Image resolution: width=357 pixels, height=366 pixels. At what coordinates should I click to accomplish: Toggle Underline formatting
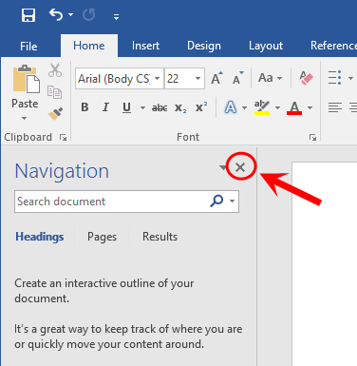click(x=126, y=107)
